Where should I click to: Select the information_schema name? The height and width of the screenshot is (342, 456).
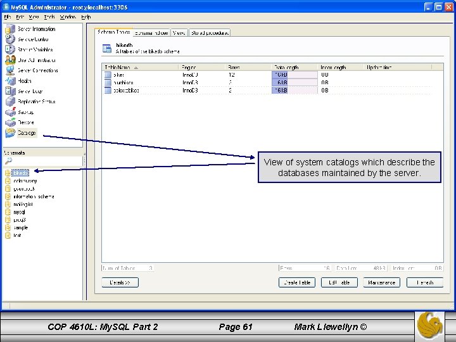coord(34,196)
